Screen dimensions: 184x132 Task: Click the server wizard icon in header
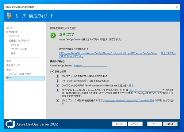tap(10, 16)
